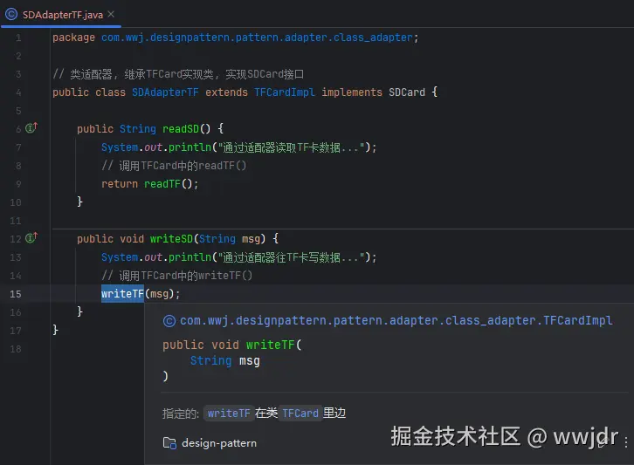Click the writeSD method name
The width and height of the screenshot is (634, 465).
pos(171,239)
